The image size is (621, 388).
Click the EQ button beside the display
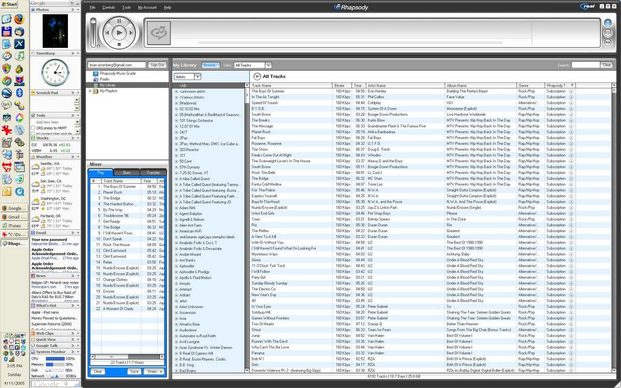coord(608,43)
